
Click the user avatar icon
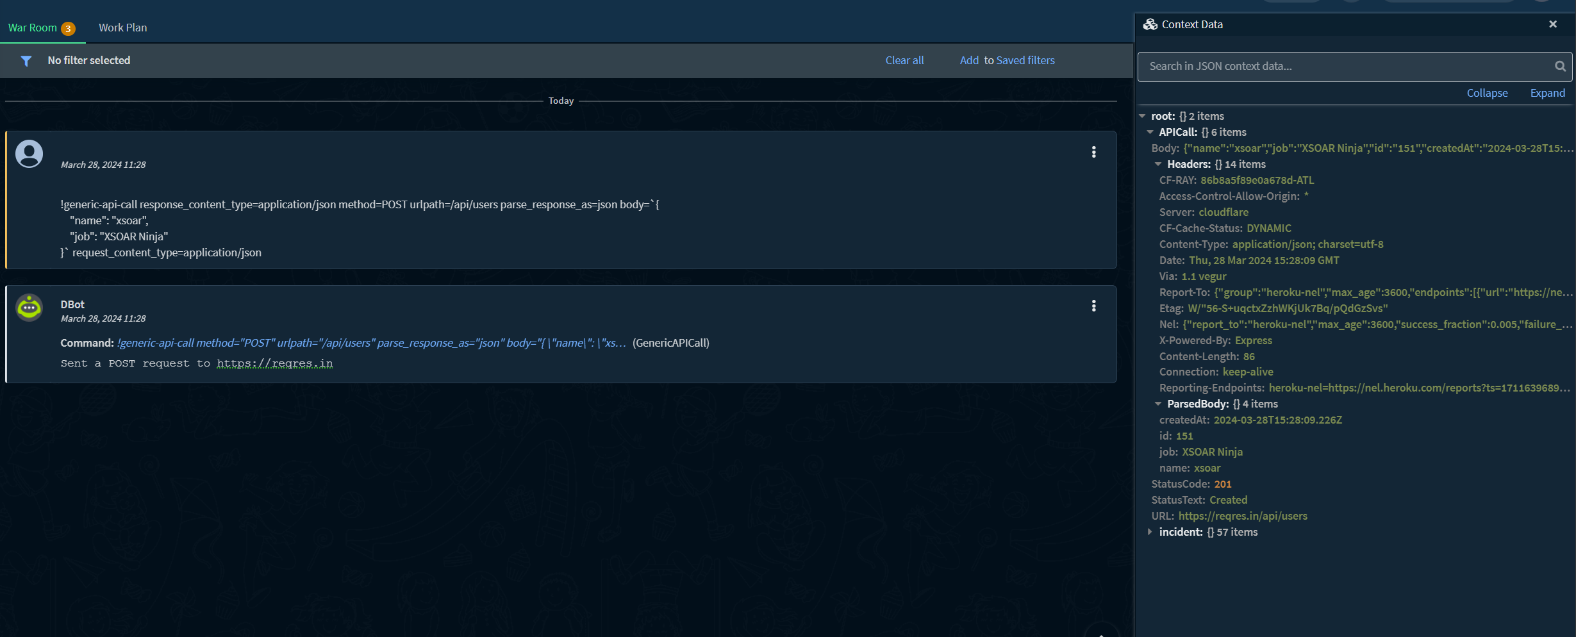tap(29, 154)
